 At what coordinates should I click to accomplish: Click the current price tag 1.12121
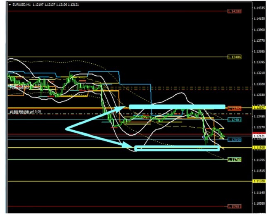pos(260,136)
